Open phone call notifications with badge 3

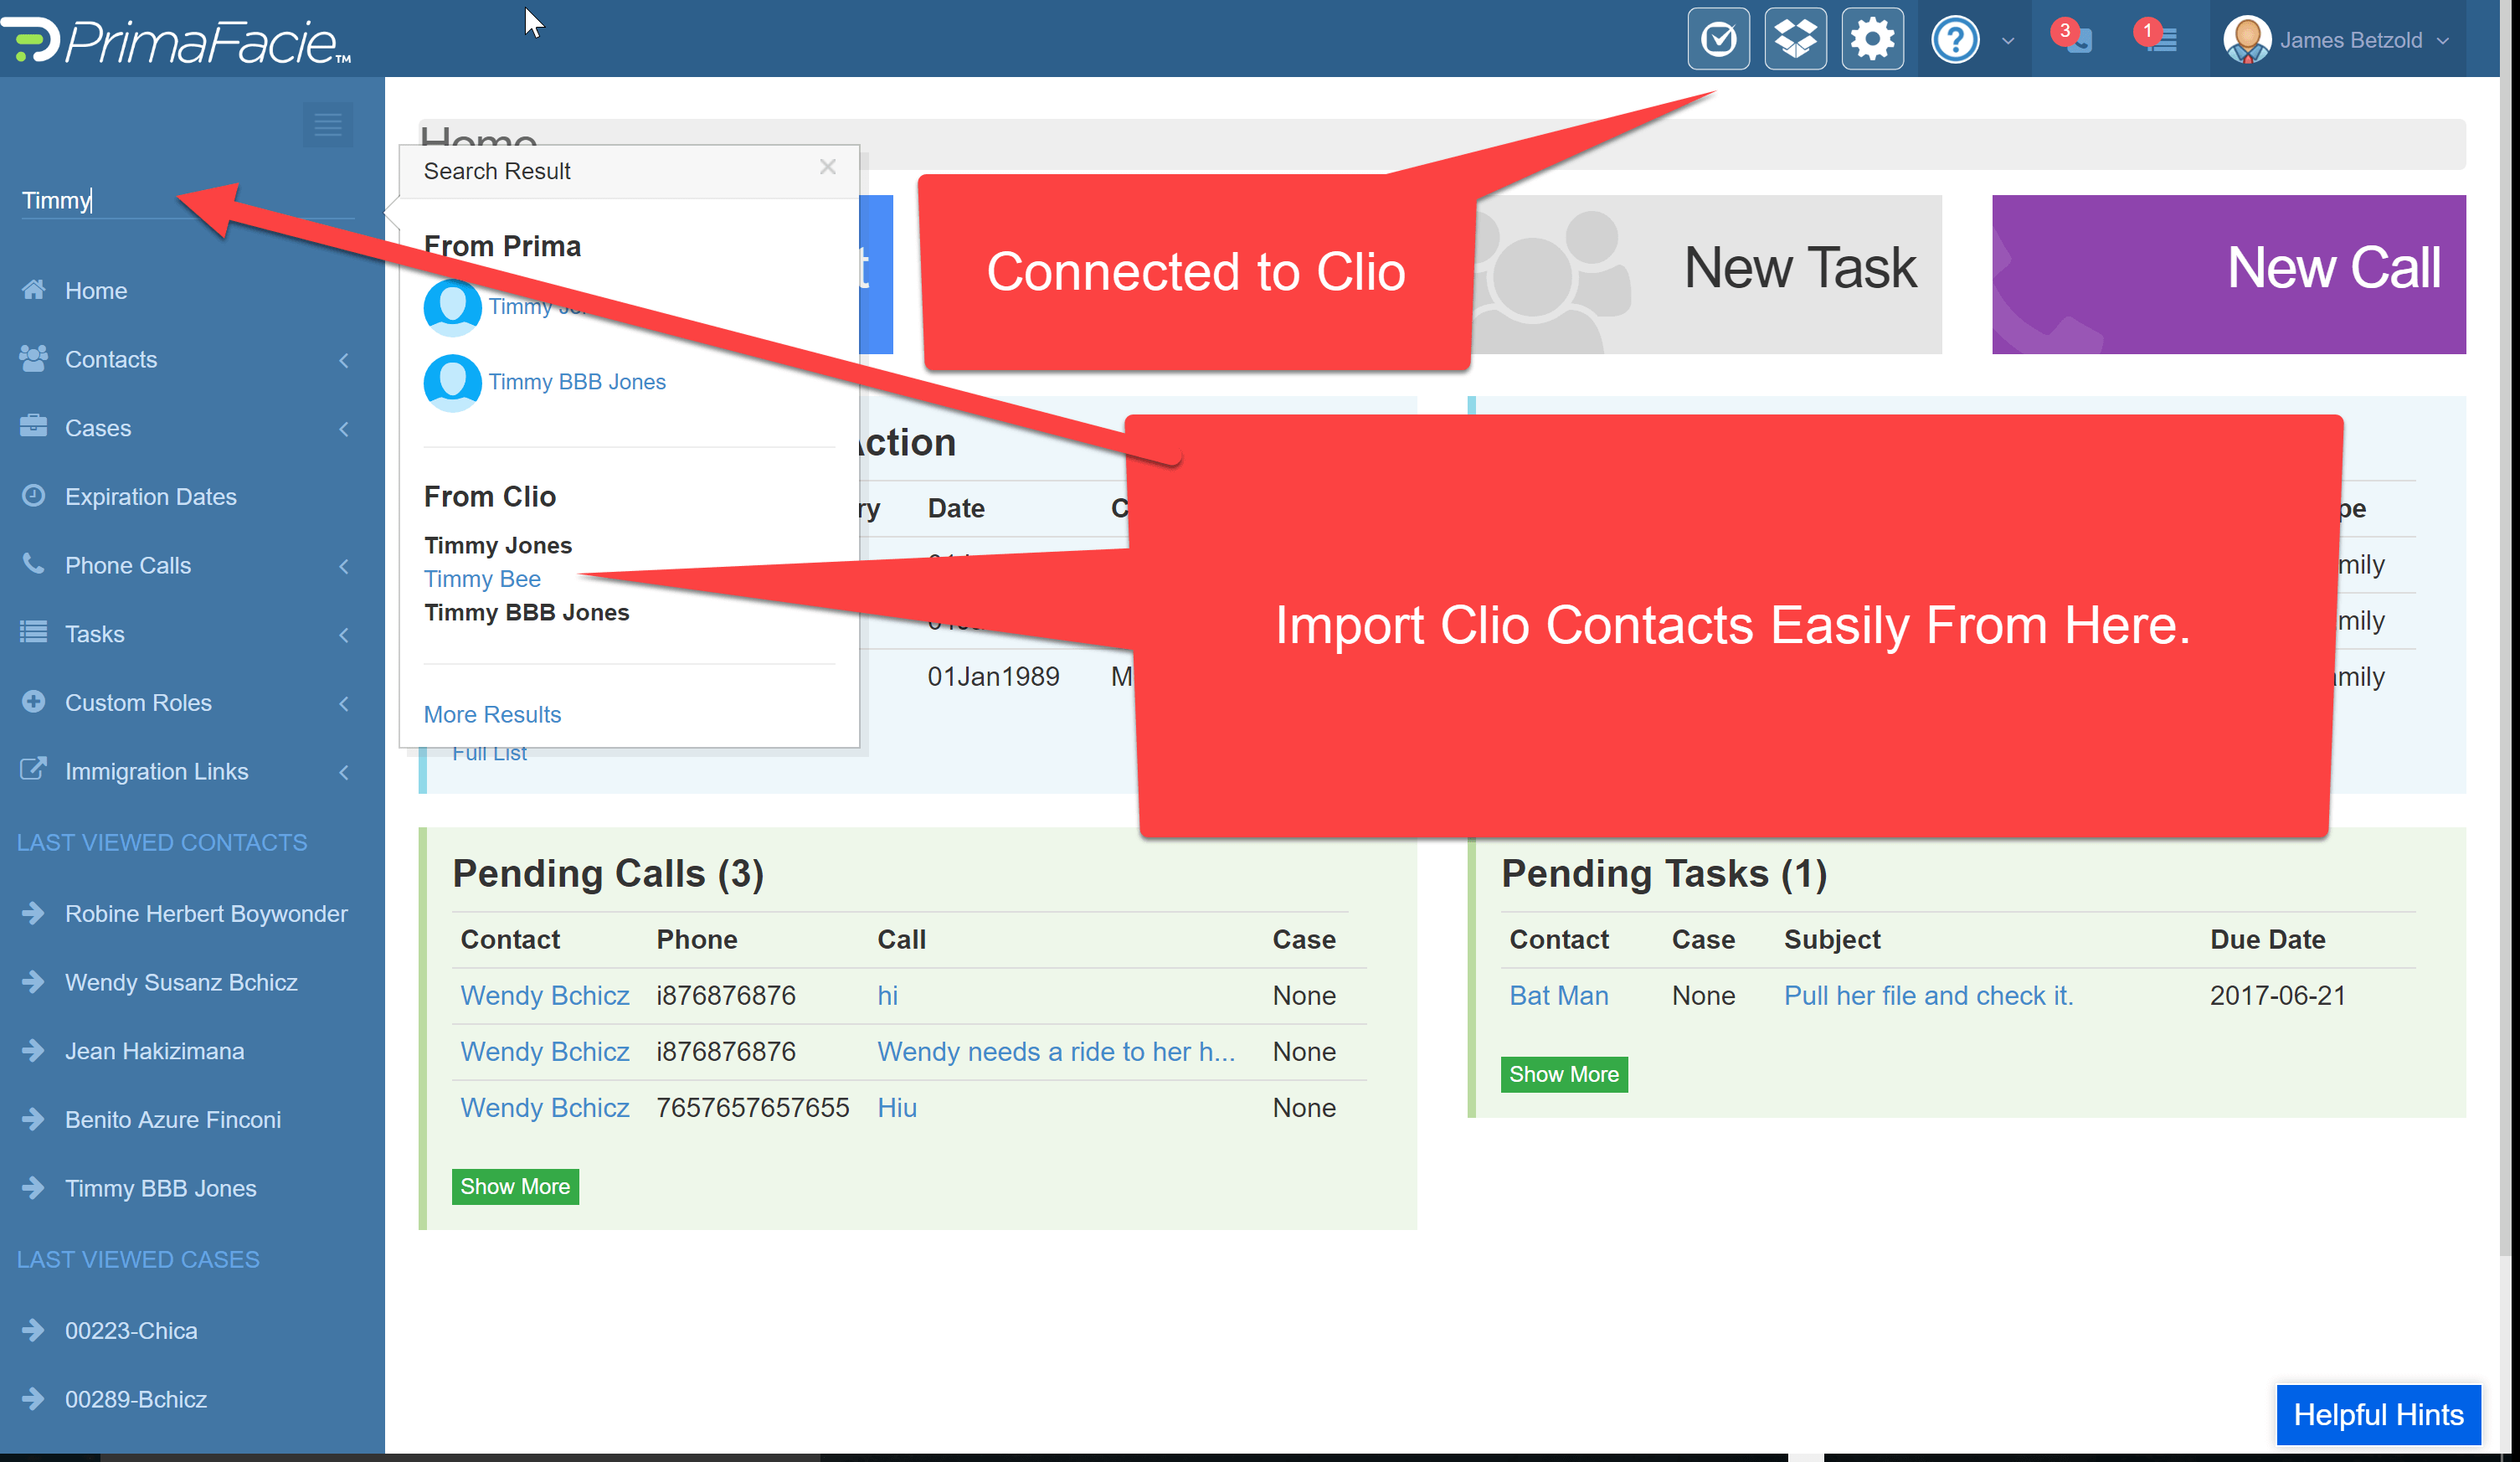[2072, 40]
